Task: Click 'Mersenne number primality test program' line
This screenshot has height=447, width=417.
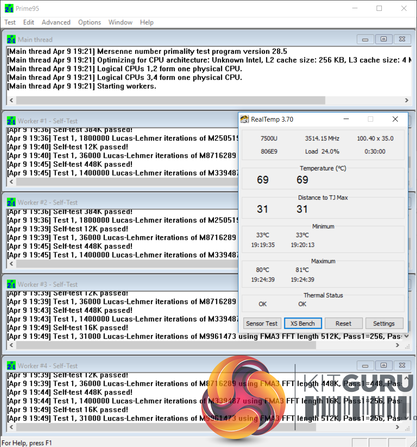Action: click(147, 51)
